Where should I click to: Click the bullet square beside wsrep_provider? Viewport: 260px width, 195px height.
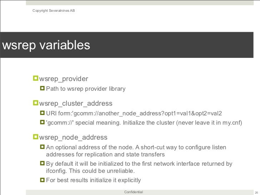pyautogui.click(x=35, y=77)
